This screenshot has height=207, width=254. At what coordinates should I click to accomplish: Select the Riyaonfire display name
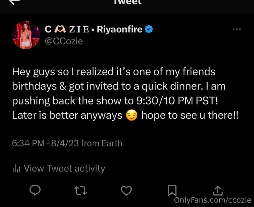(x=120, y=29)
